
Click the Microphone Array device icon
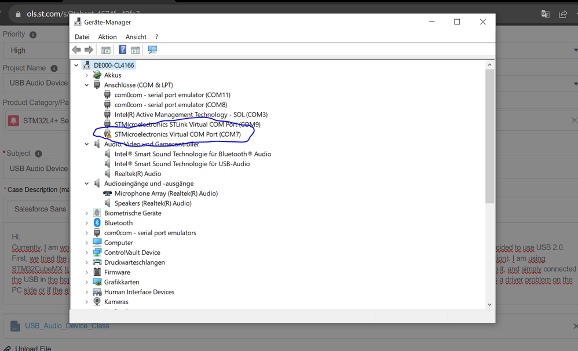(107, 193)
